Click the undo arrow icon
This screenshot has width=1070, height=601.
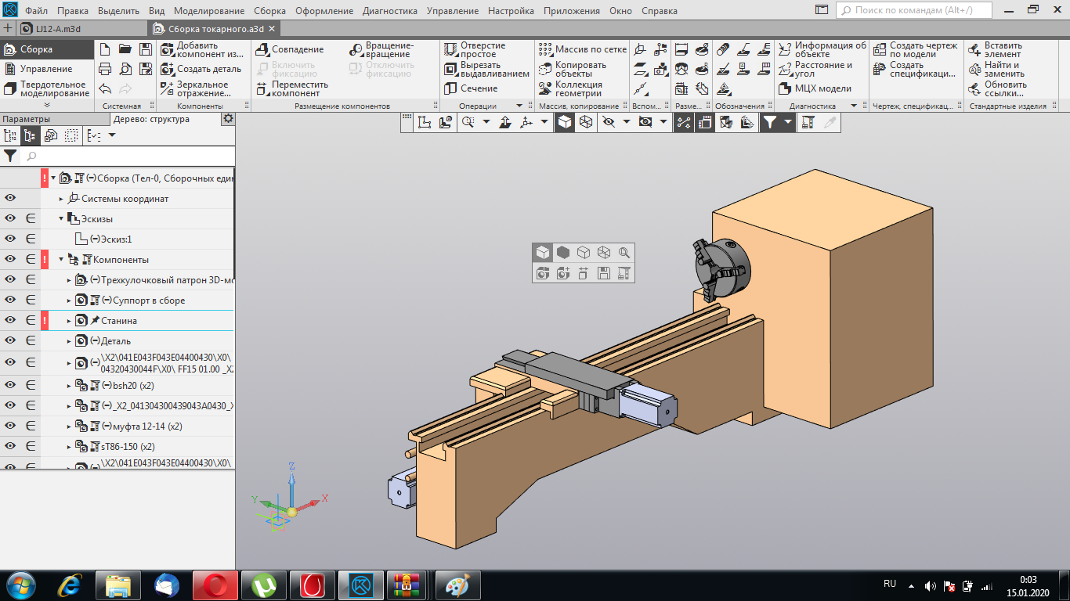pos(105,88)
